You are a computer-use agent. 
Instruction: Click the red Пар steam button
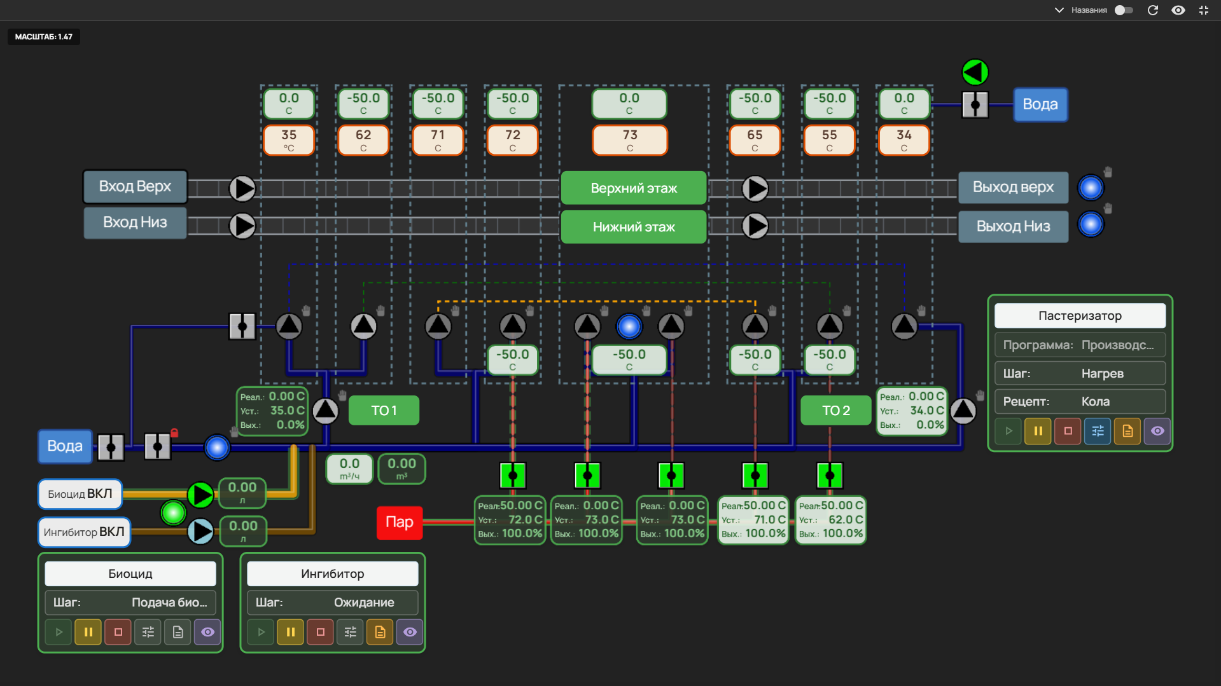[x=400, y=523]
